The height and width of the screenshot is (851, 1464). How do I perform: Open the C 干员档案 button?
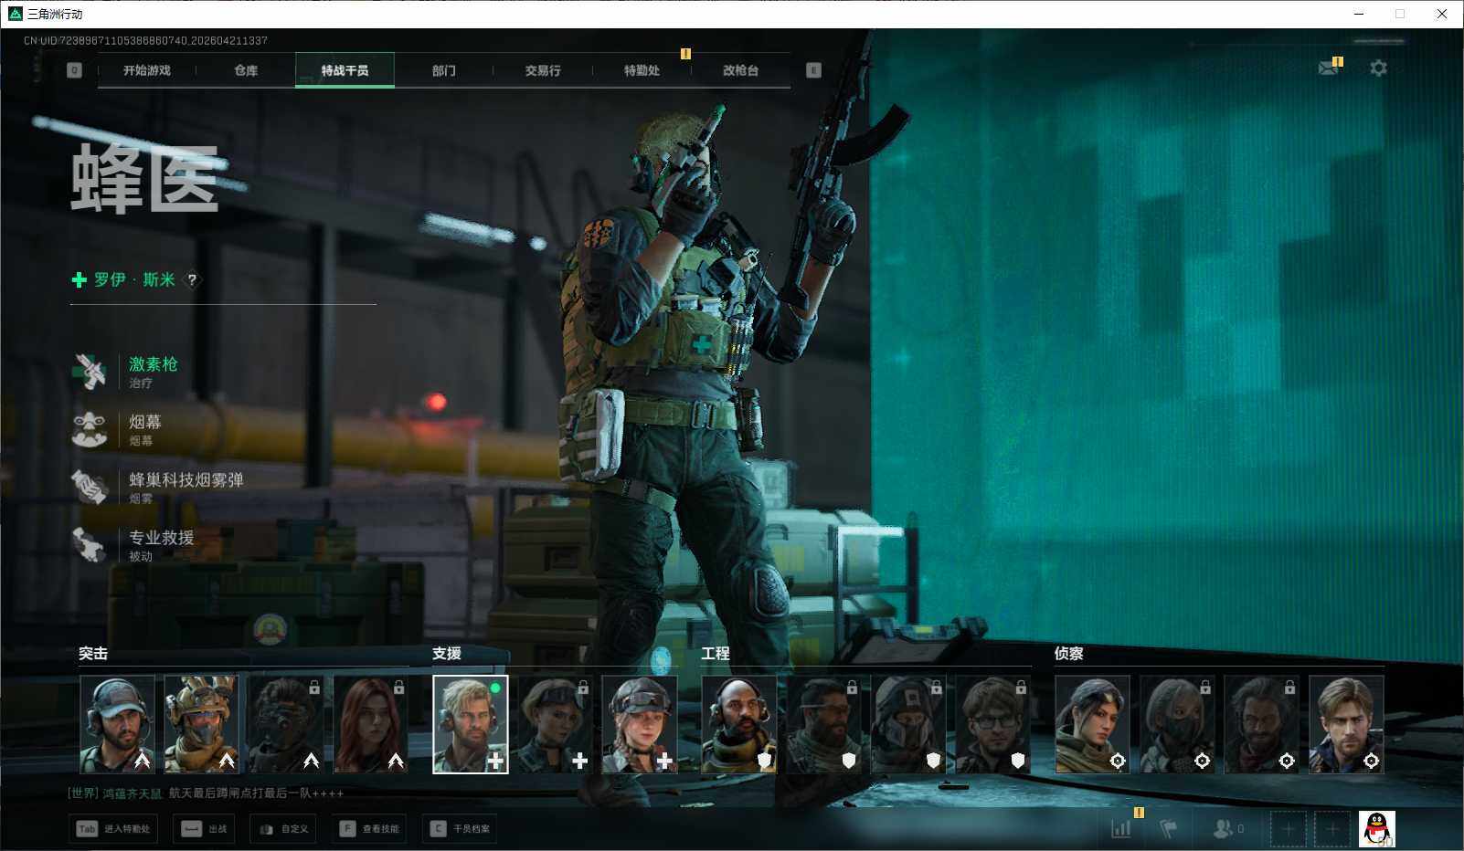point(460,829)
